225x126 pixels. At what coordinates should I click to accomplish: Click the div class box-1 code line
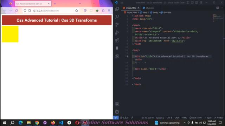(150, 69)
